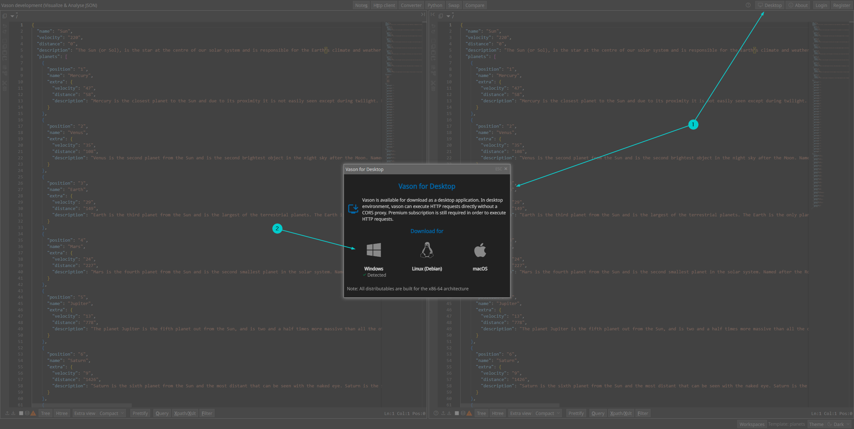
Task: Click copy-all icon in left editor header
Action: (x=5, y=16)
